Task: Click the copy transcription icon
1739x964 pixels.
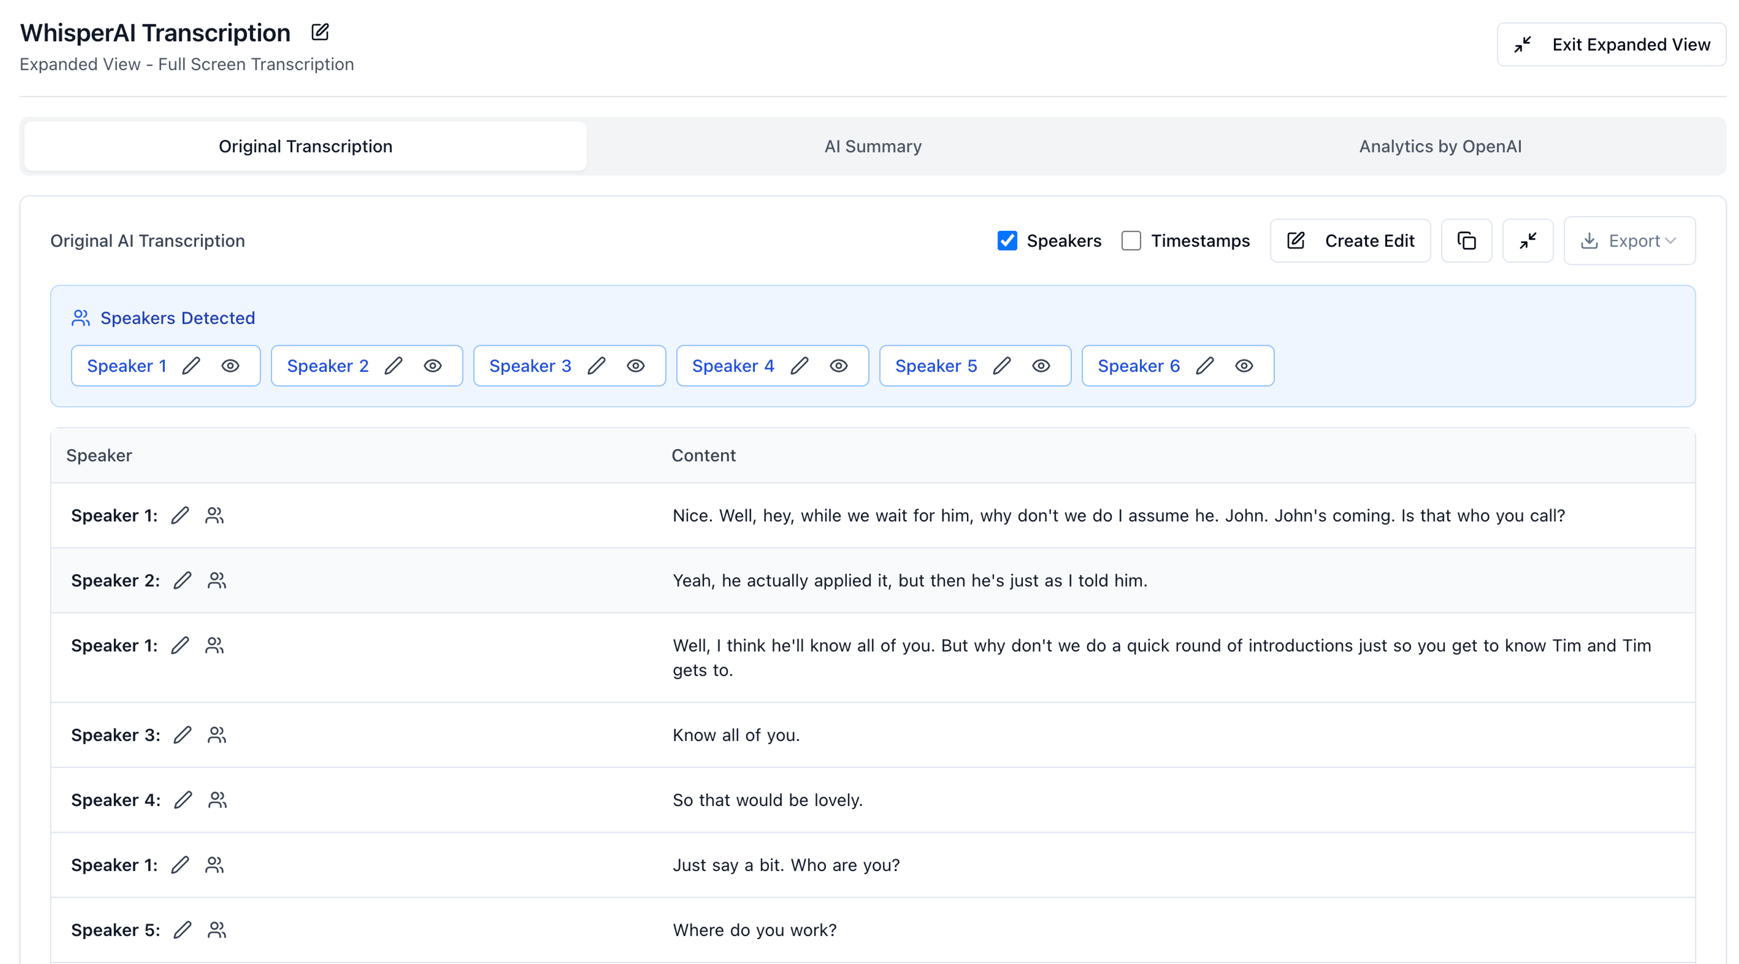Action: pyautogui.click(x=1466, y=241)
